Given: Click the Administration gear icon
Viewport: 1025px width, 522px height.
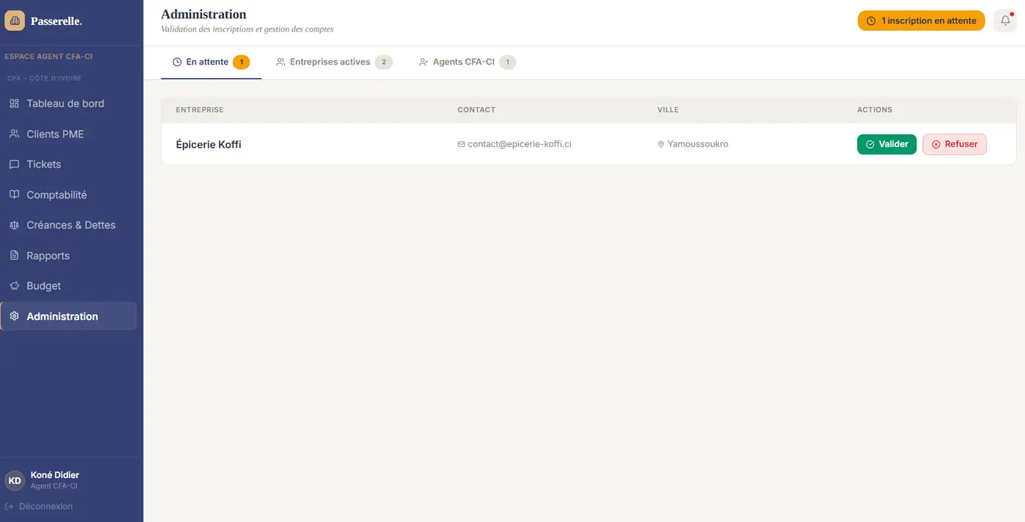Looking at the screenshot, I should tap(14, 316).
